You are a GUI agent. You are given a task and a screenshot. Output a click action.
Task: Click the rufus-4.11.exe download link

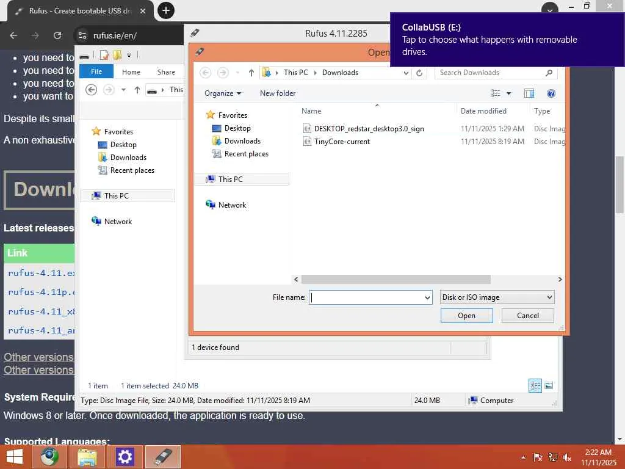click(42, 273)
